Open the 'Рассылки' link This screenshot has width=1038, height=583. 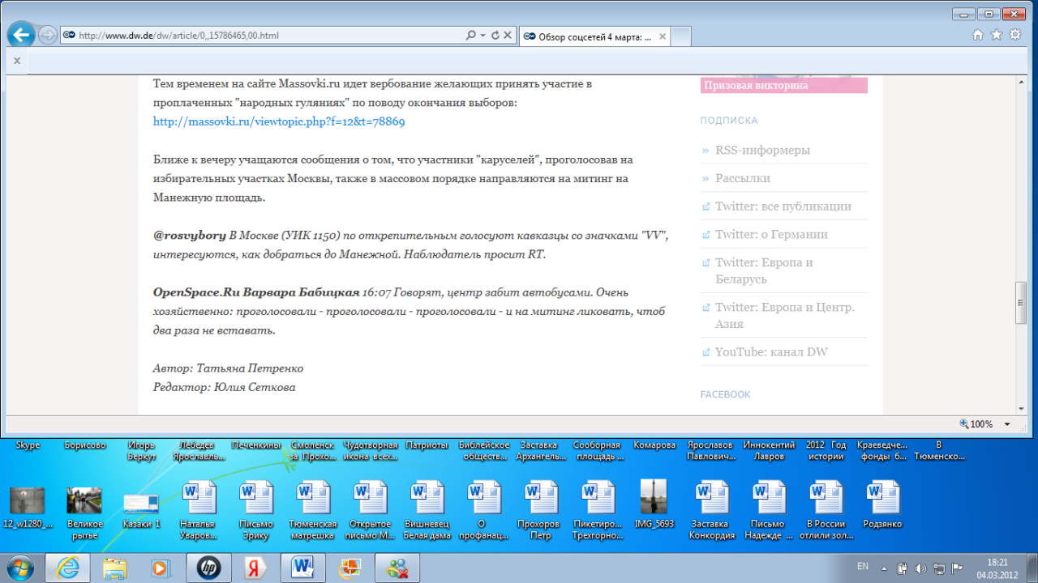(x=743, y=178)
